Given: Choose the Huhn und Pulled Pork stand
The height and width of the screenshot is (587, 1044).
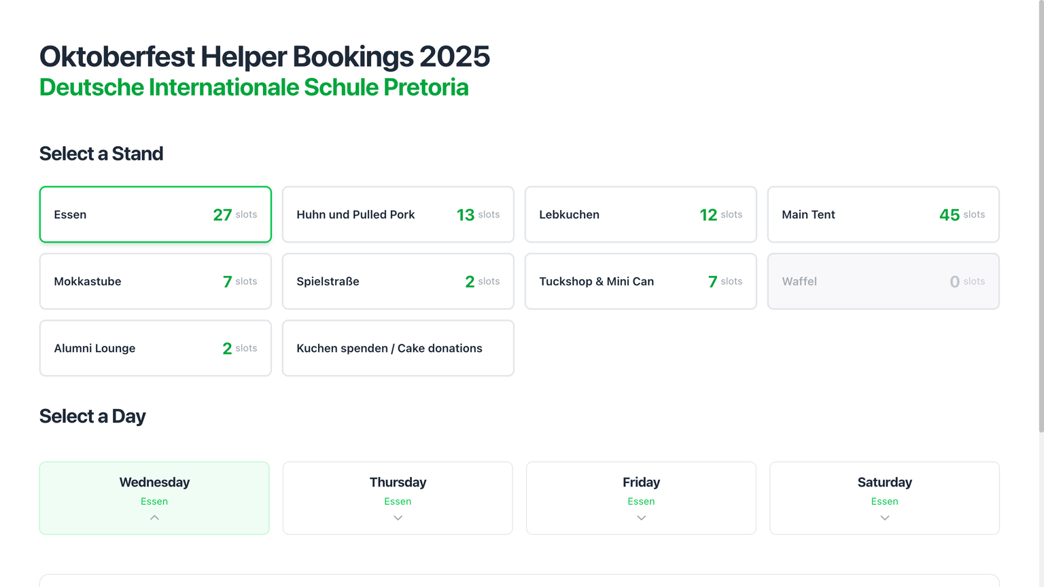Looking at the screenshot, I should point(398,214).
